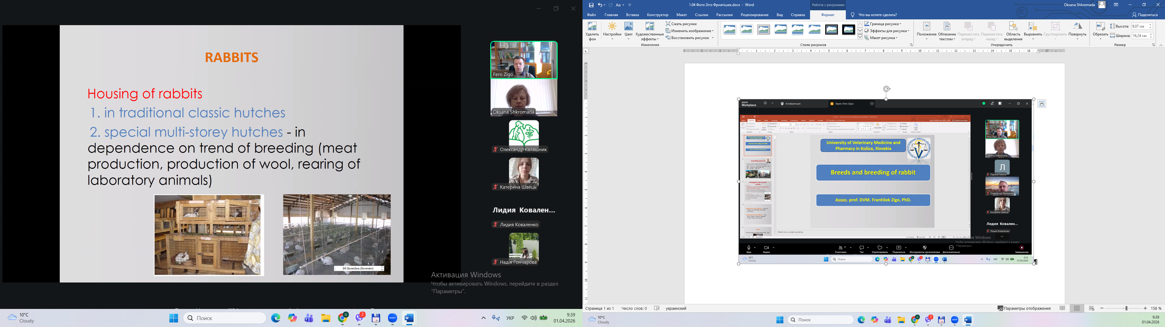This screenshot has height=327, width=1165.
Task: Expand the Picture Effects (Эффекты для рисунка) dropdown
Action: (887, 31)
